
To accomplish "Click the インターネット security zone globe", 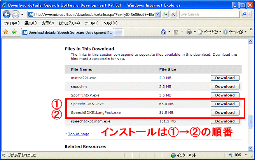I will click(173, 155).
